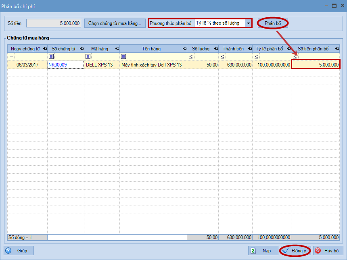
Task: Open filter operator for Ngày chứng từ
Action: (11, 56)
